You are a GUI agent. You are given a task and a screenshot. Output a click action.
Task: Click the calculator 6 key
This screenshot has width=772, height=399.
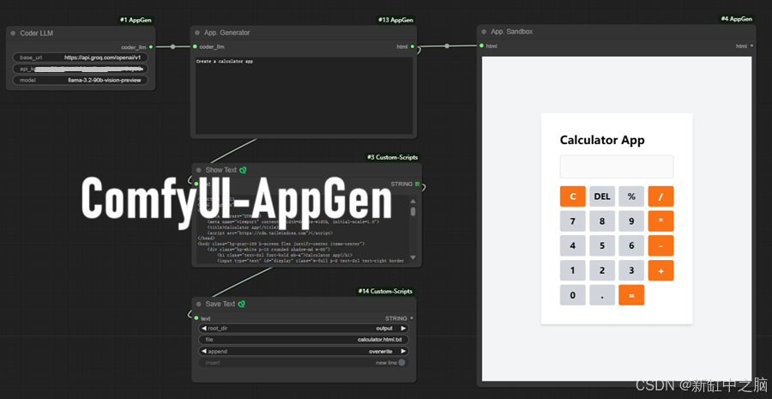click(631, 245)
